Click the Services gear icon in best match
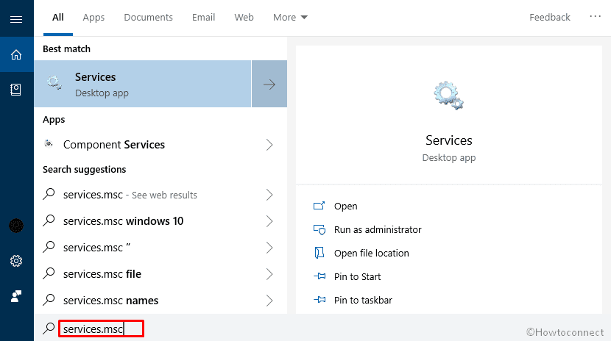 pyautogui.click(x=54, y=83)
